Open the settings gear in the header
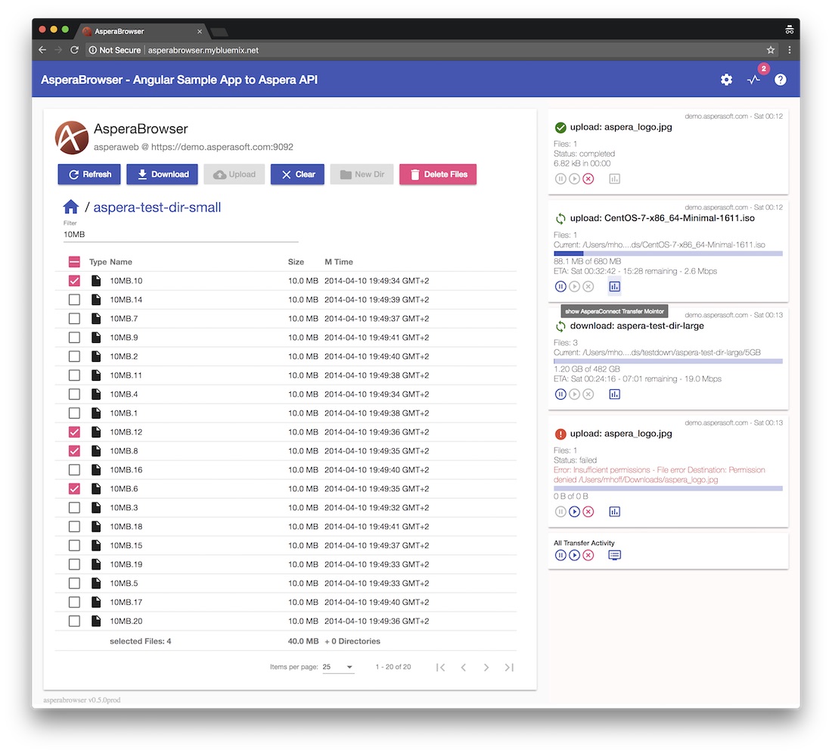 click(726, 79)
